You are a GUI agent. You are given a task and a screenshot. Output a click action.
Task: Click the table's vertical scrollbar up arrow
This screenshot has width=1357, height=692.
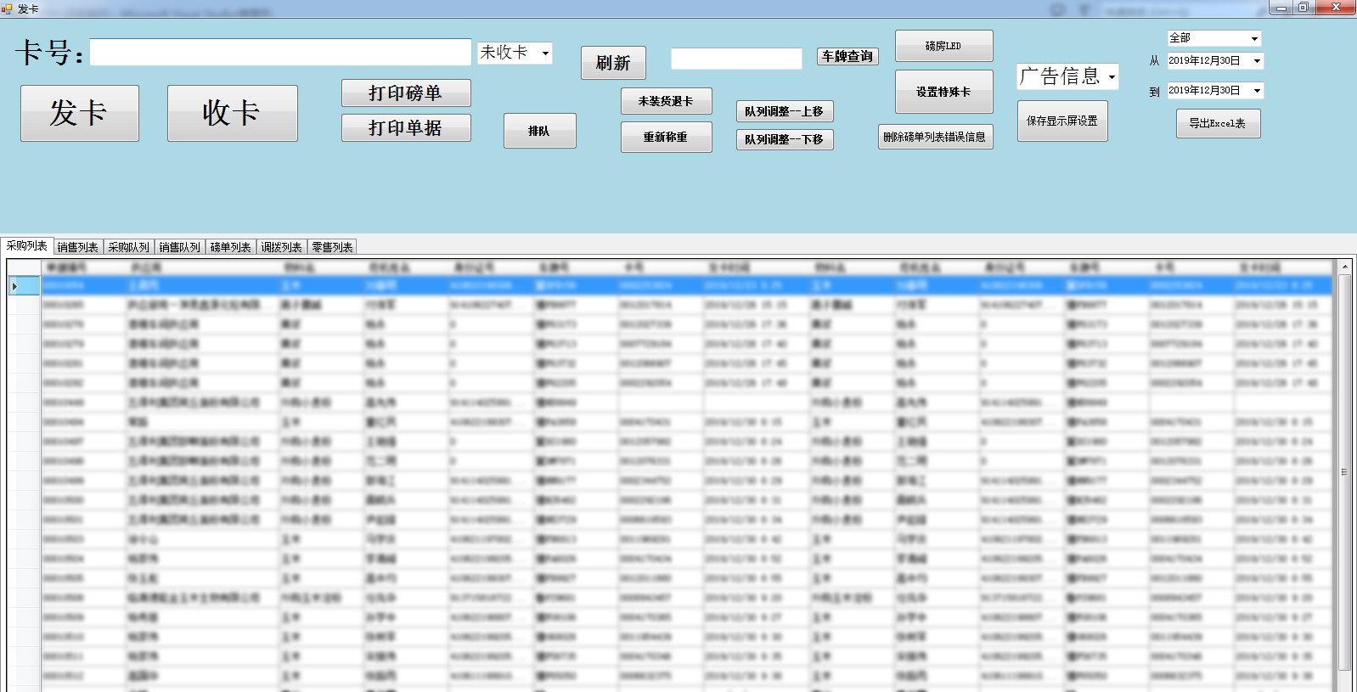click(1344, 267)
